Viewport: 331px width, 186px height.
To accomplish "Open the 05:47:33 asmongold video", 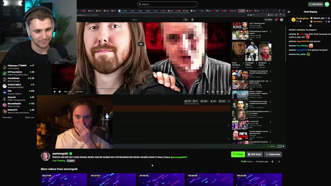I will 113,180.
